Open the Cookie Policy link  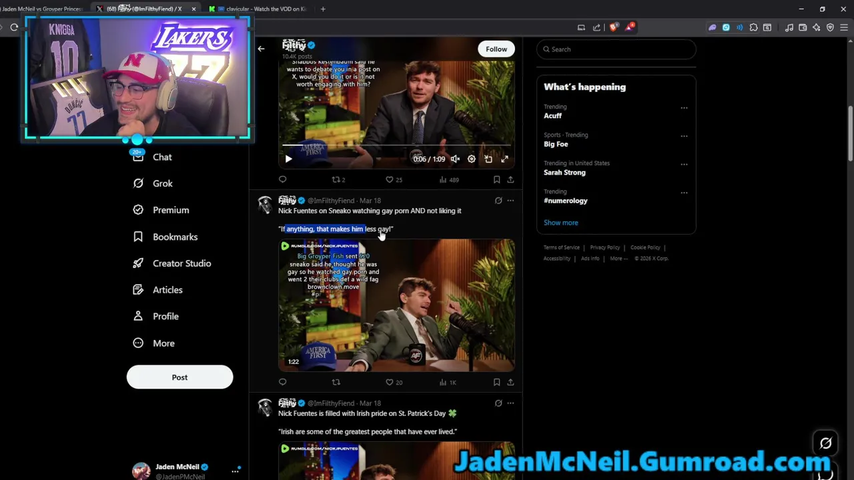click(x=645, y=247)
